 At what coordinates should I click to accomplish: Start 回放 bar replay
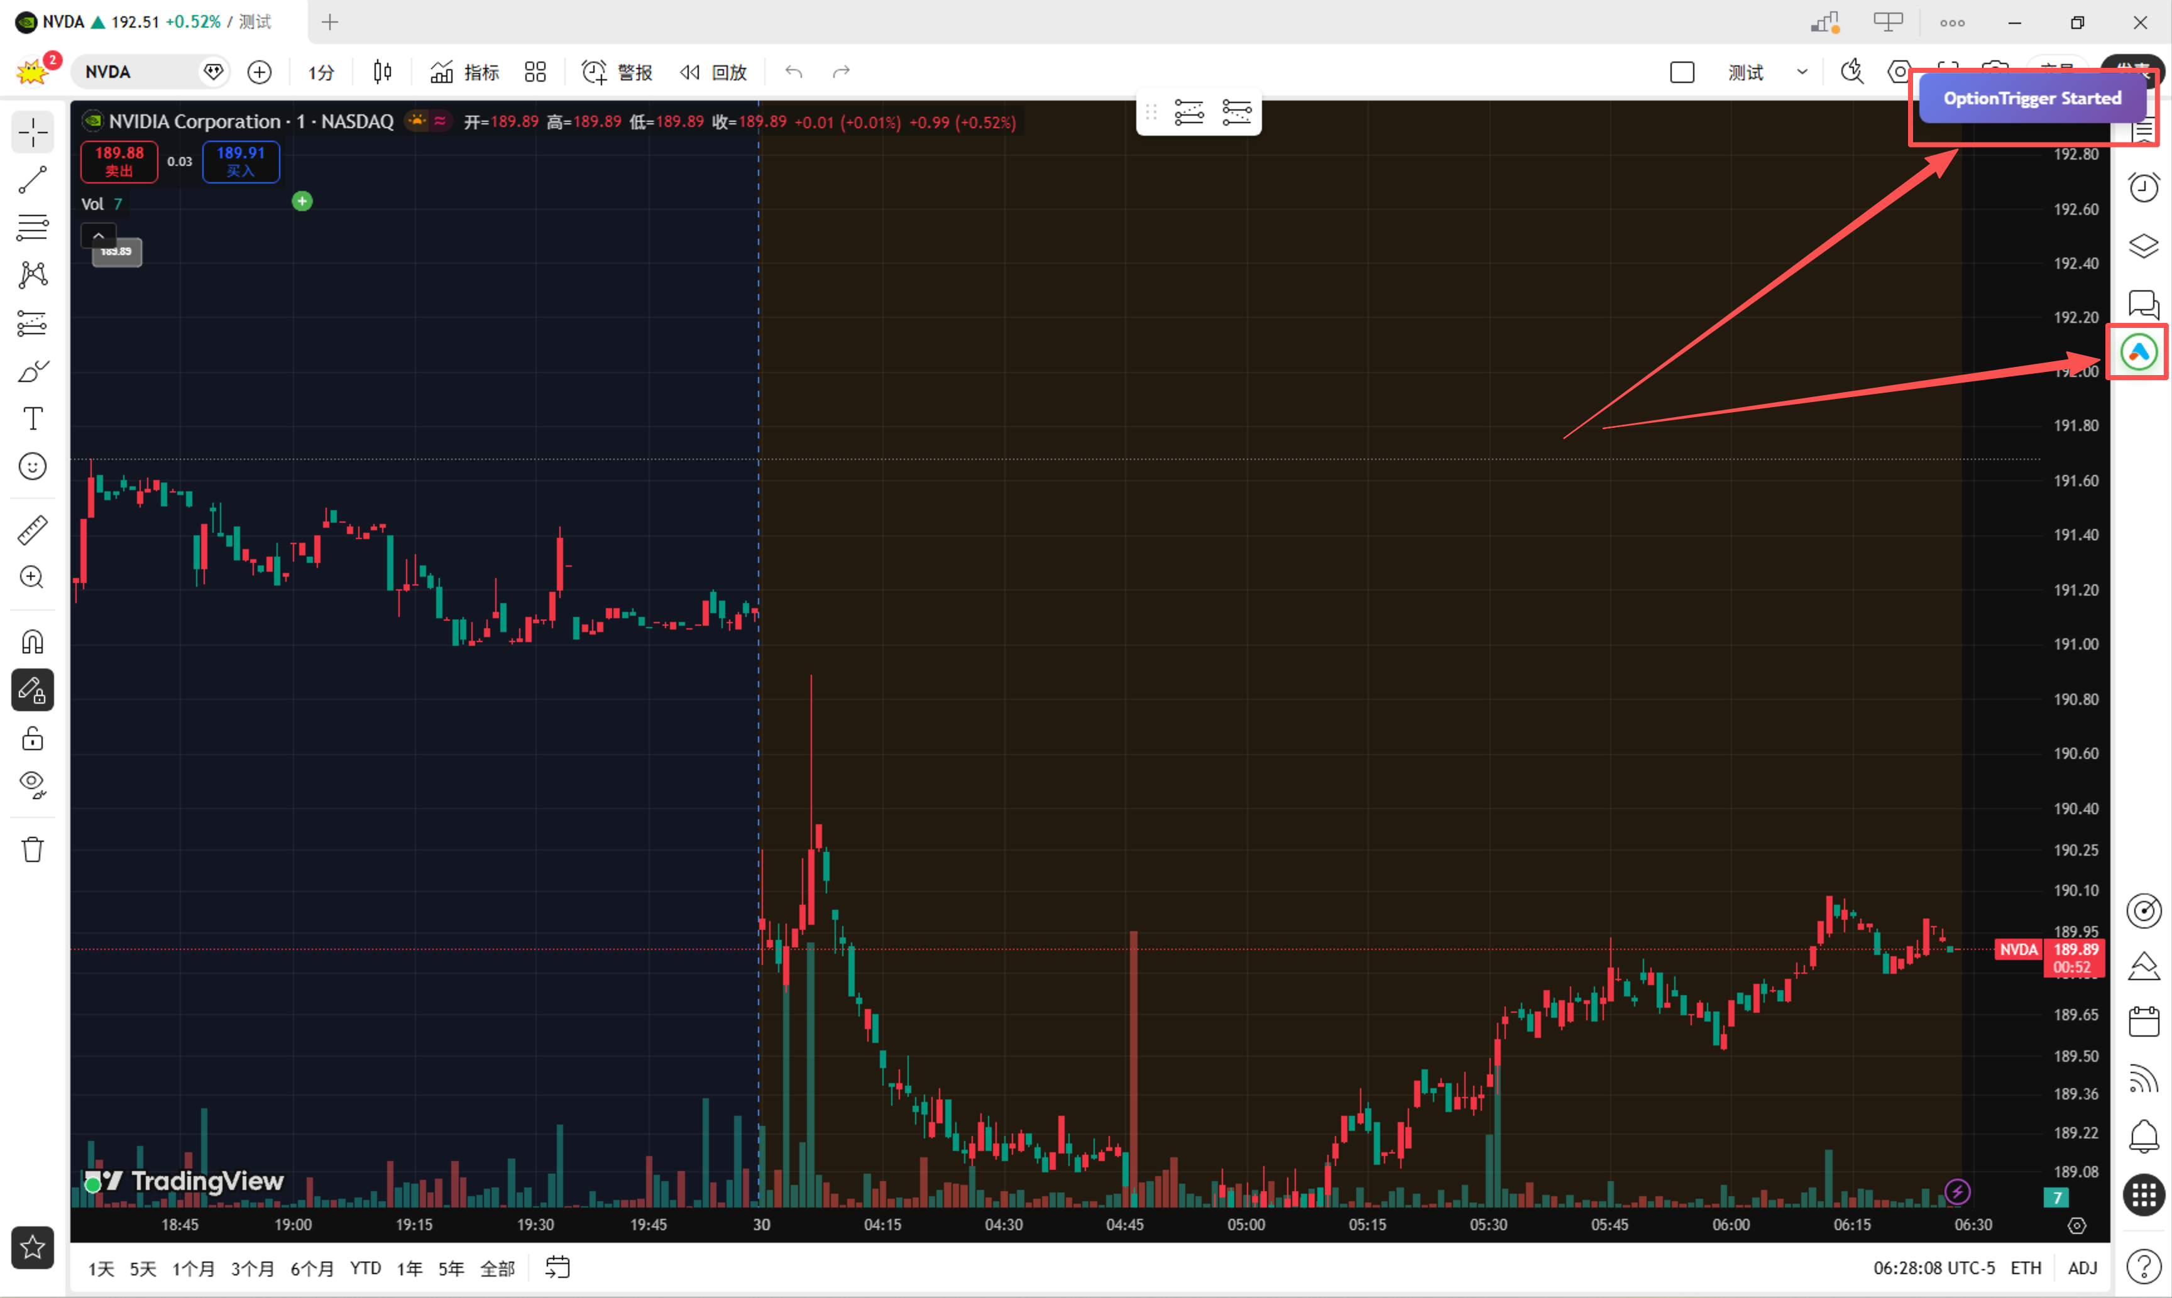(714, 72)
